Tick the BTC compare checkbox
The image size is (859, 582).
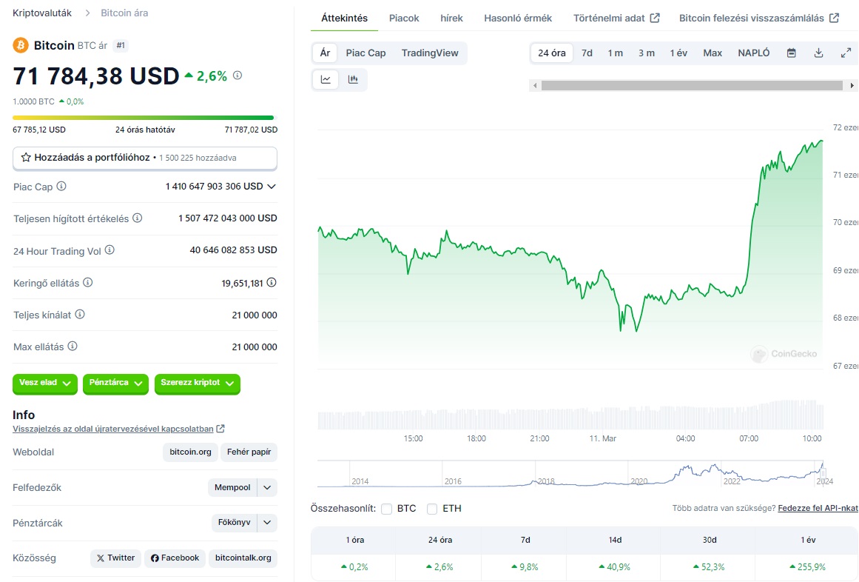click(387, 509)
